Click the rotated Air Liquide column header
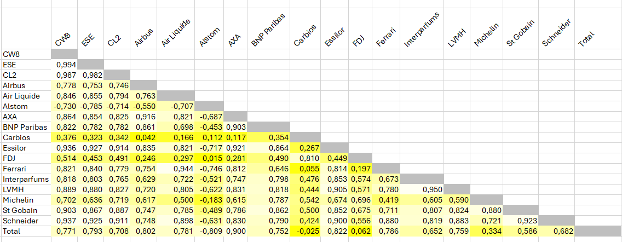The height and width of the screenshot is (242, 622). coord(176,32)
